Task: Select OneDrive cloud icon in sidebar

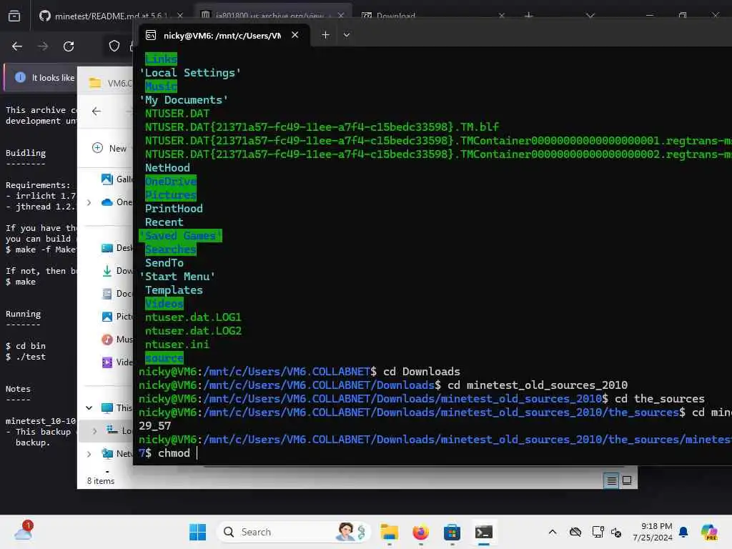Action: tap(107, 202)
